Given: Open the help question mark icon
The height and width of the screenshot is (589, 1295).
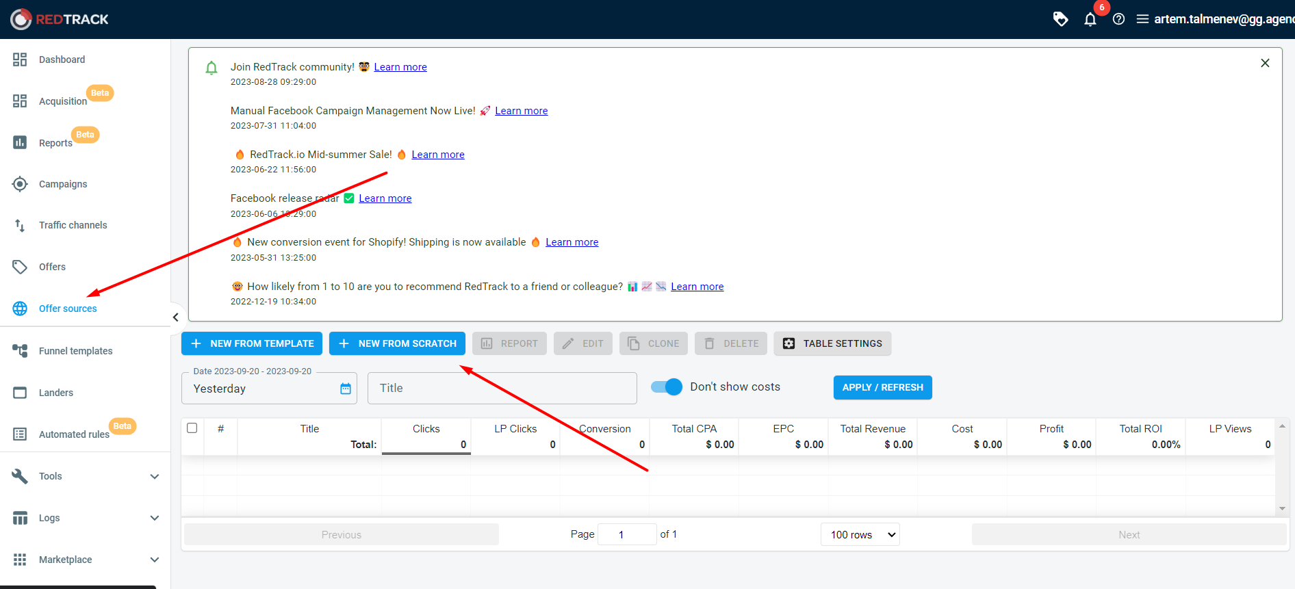Looking at the screenshot, I should coord(1118,19).
